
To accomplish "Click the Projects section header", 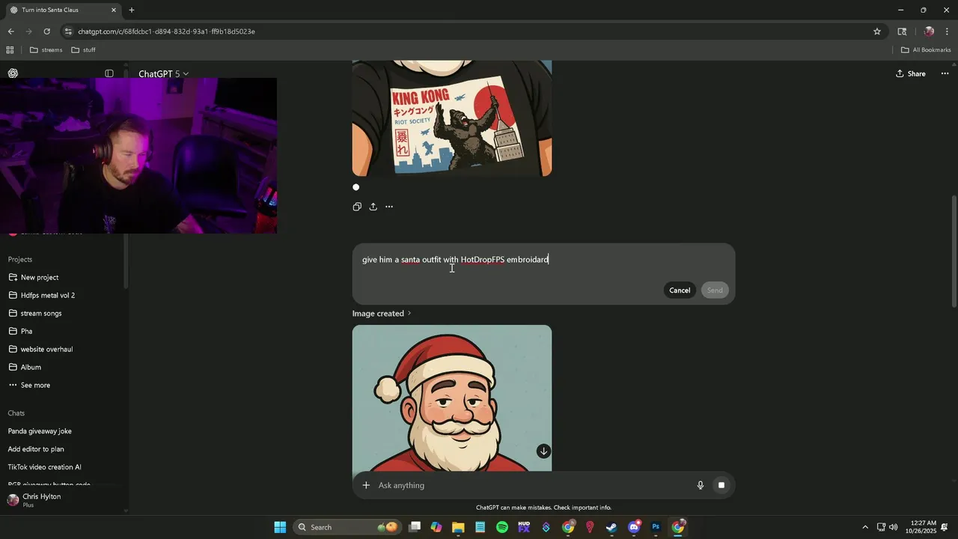I will 20,259.
